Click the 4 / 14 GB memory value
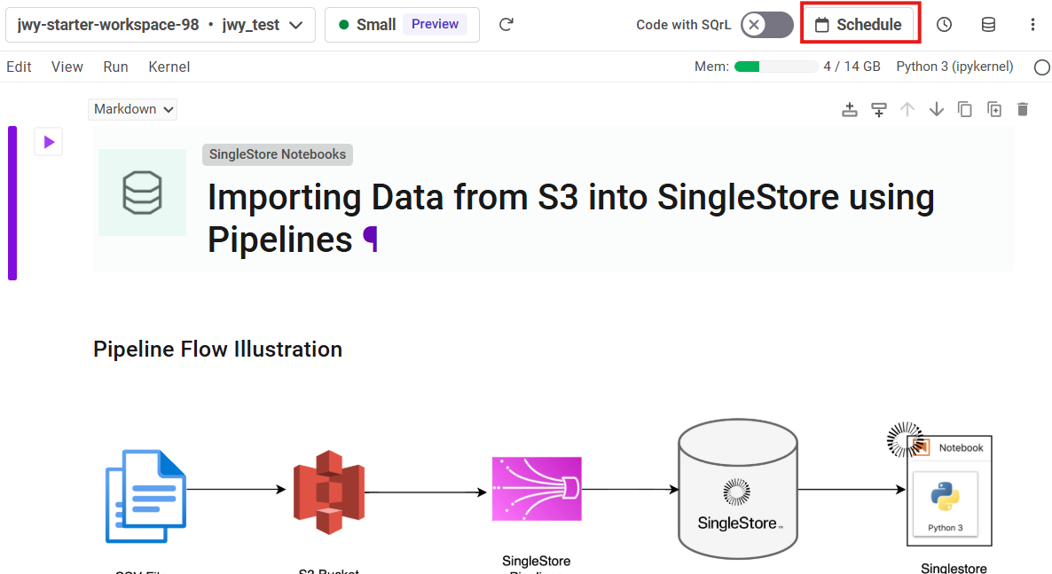The width and height of the screenshot is (1052, 574). pyautogui.click(x=852, y=67)
